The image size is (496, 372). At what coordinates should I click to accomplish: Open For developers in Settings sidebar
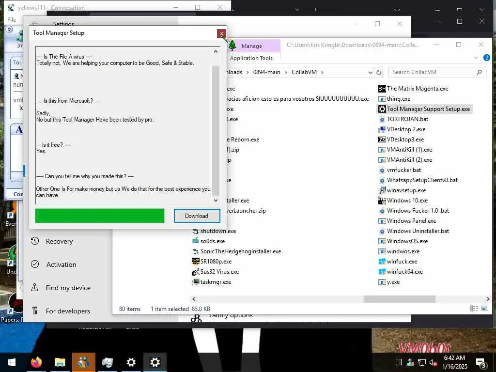pos(68,311)
